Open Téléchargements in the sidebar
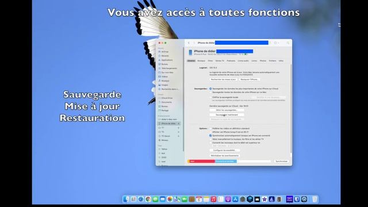The image size is (368, 207). [168, 68]
